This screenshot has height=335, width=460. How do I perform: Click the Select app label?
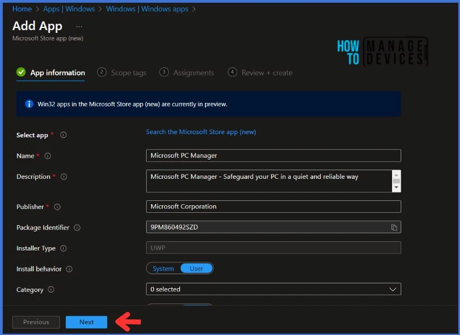(x=32, y=135)
